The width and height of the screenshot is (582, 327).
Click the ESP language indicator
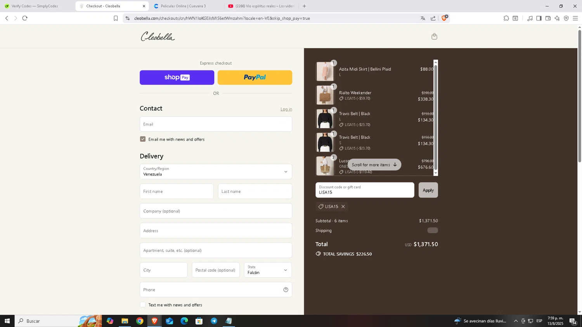tap(539, 321)
